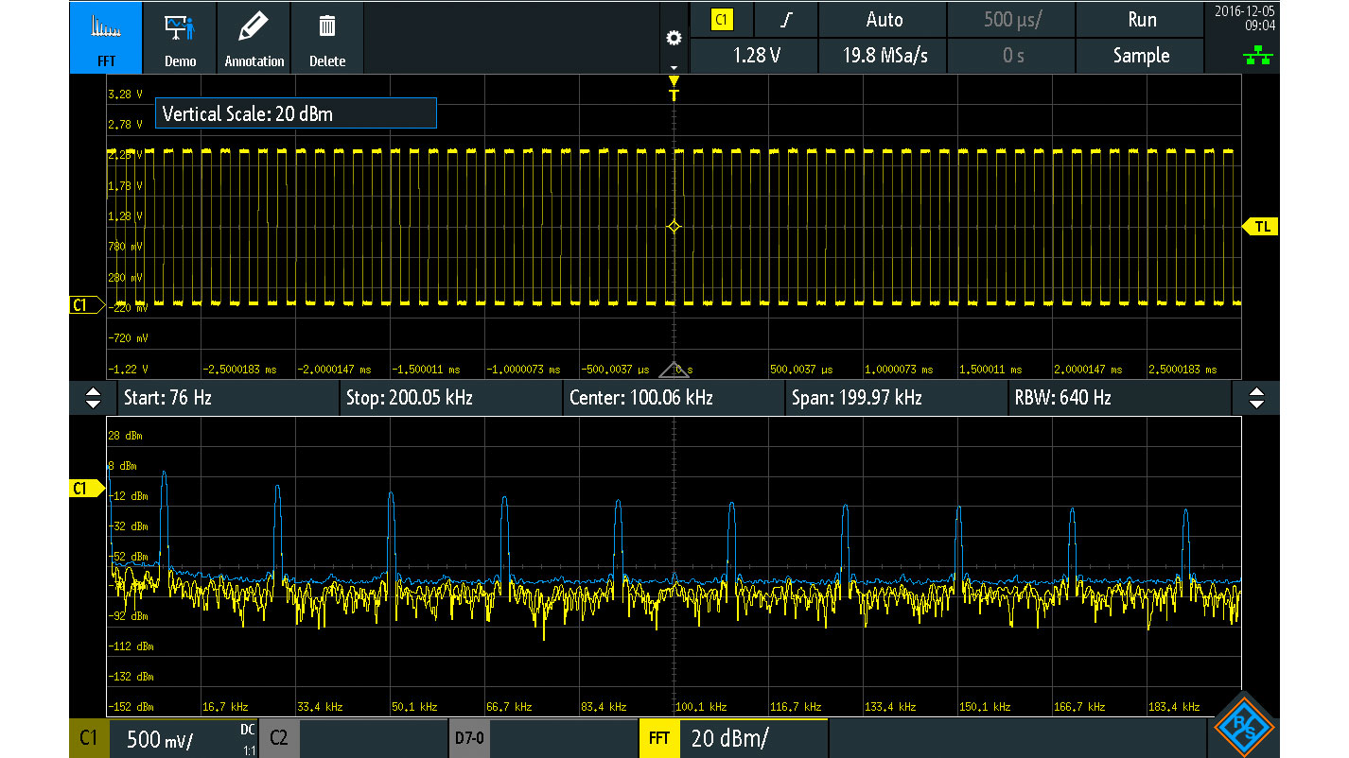Expand the right up-down arrow on FFT bar
Viewport: 1349px width, 758px height.
point(1255,398)
